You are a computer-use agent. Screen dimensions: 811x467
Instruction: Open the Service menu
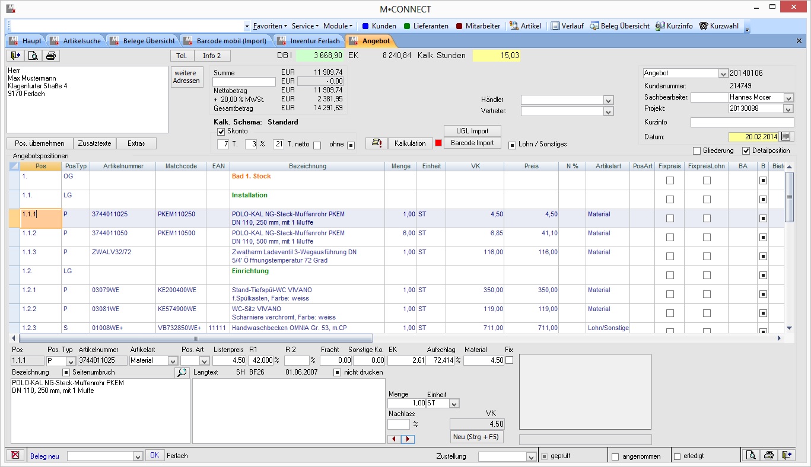[x=305, y=26]
